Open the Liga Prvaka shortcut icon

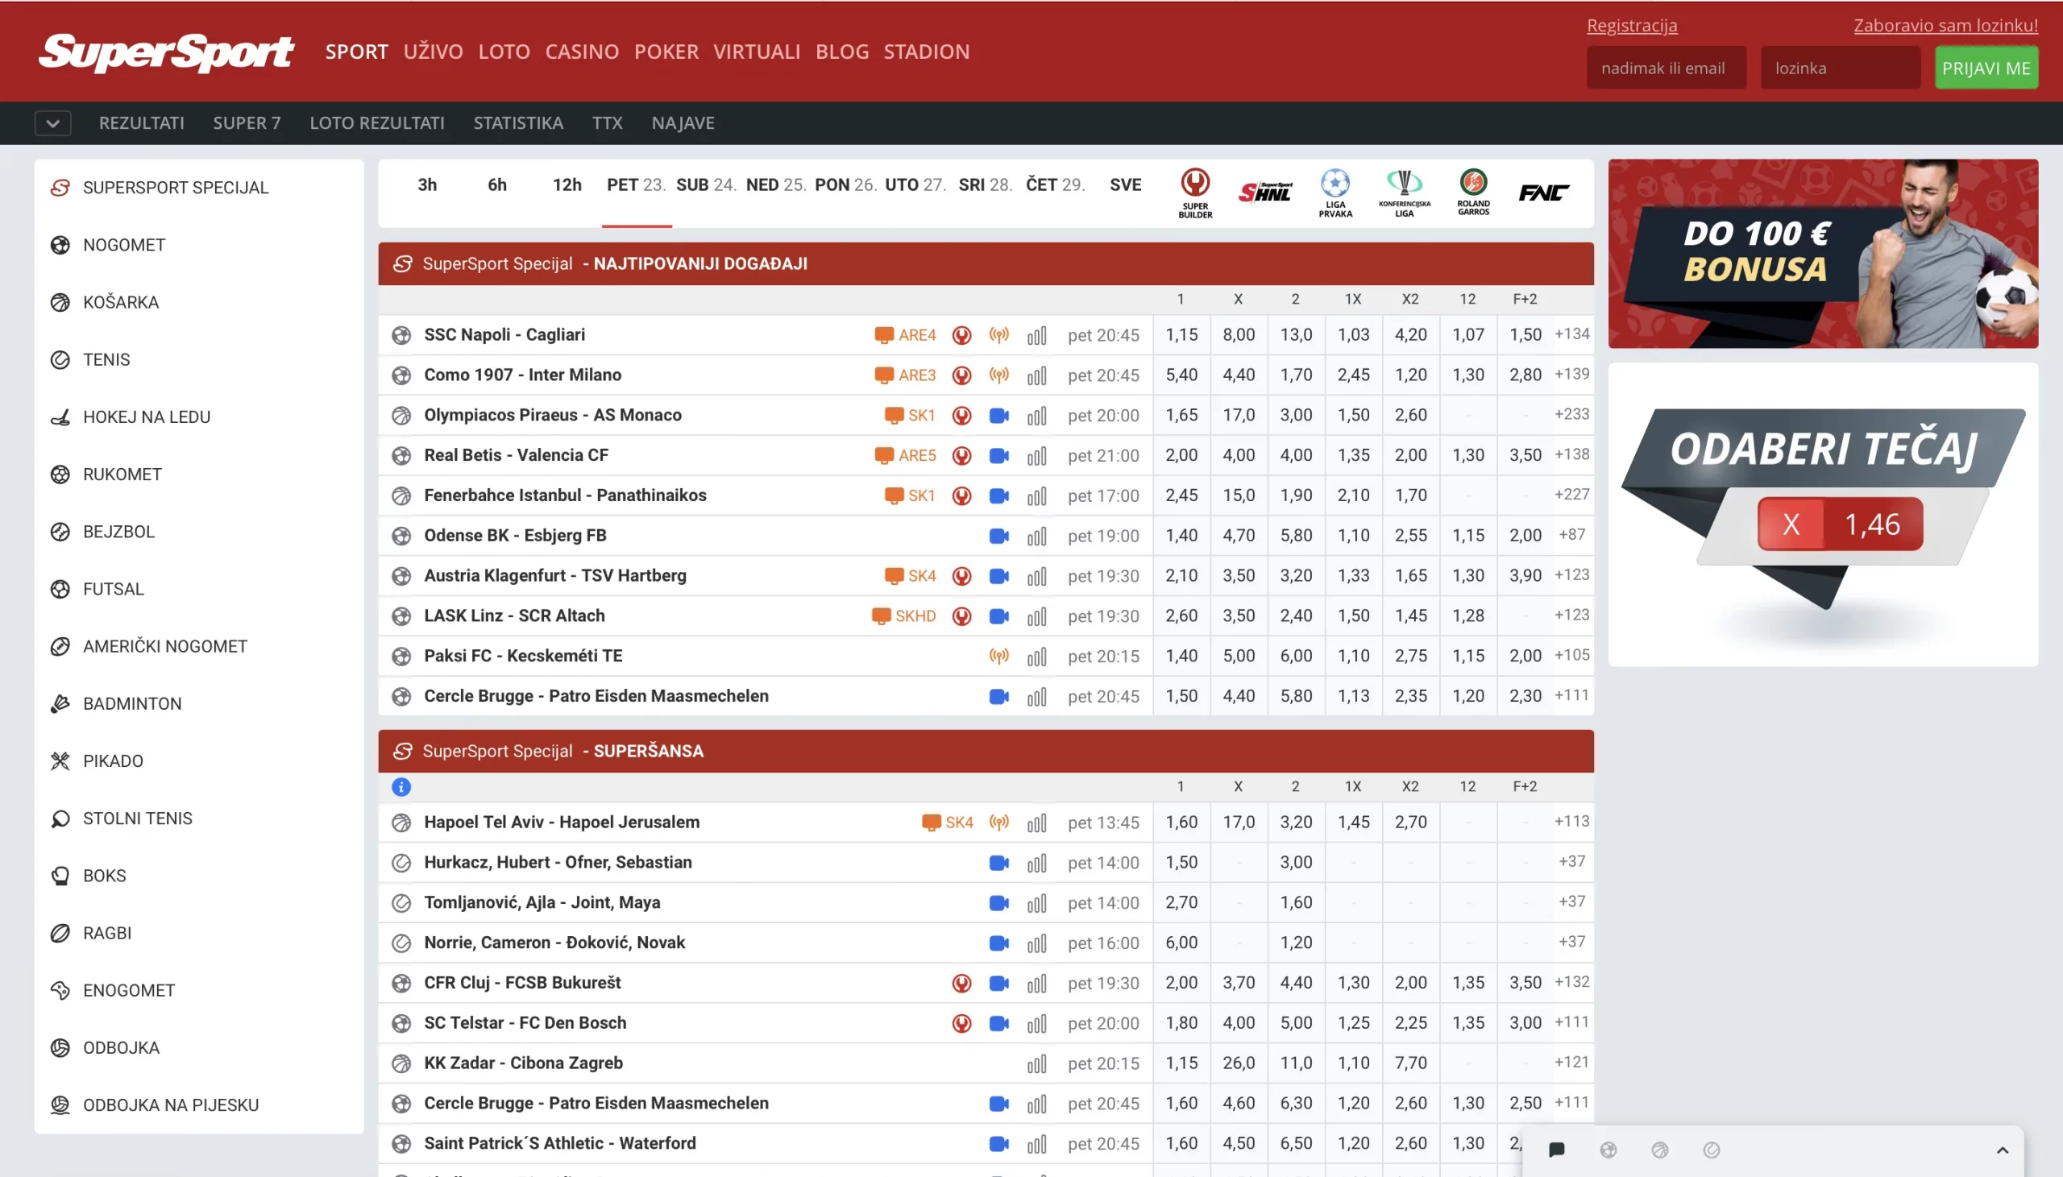click(1335, 193)
